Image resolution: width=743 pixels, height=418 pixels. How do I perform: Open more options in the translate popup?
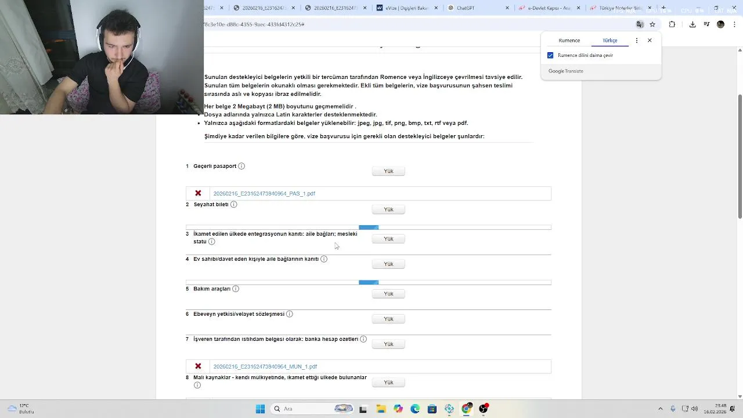coord(637,41)
